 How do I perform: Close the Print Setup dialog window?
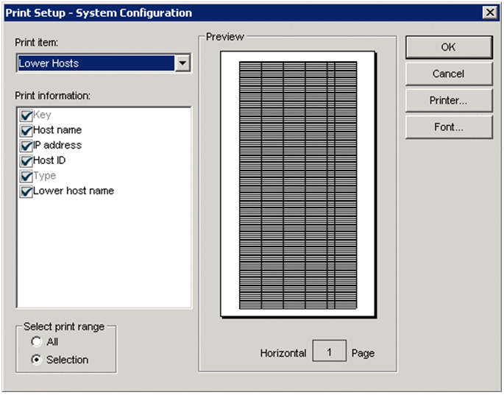[x=489, y=13]
